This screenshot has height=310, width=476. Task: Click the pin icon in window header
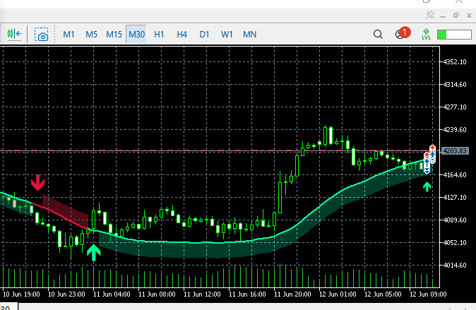click(430, 15)
